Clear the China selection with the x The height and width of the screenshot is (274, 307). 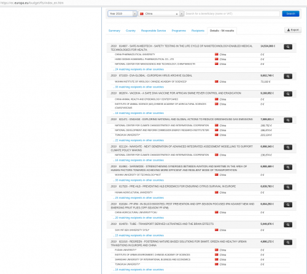click(177, 14)
